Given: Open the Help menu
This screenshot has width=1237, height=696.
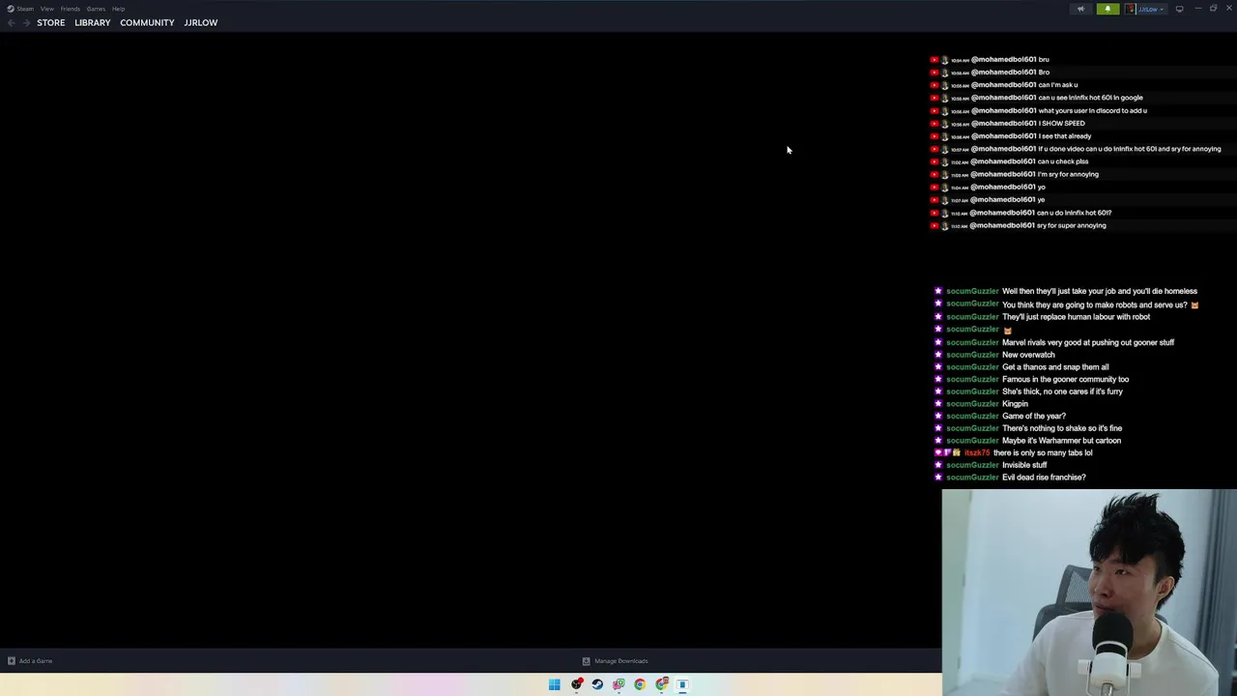Looking at the screenshot, I should pyautogui.click(x=118, y=9).
